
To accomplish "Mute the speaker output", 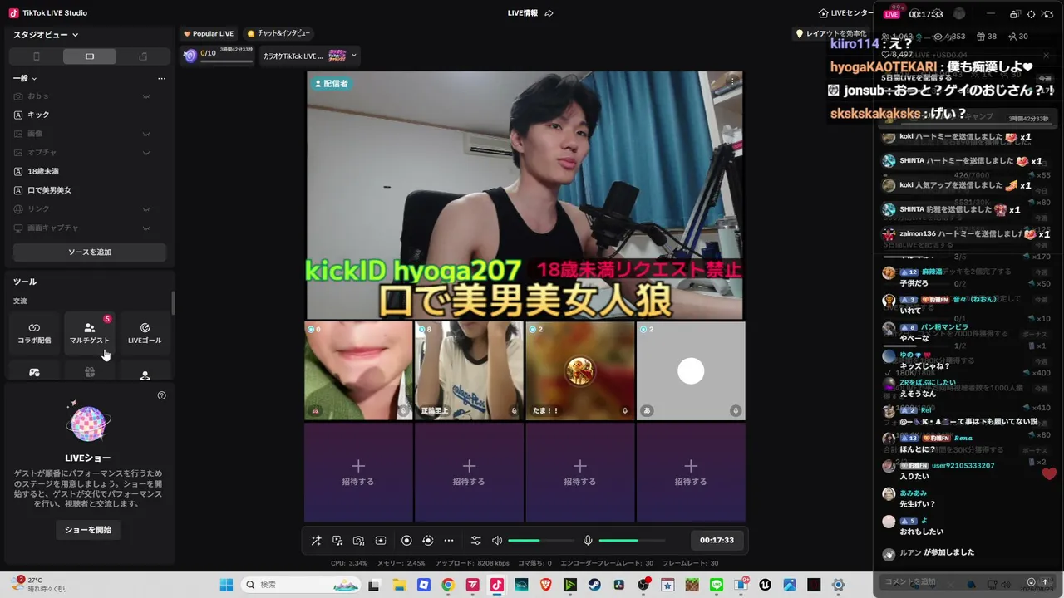I will (x=497, y=541).
